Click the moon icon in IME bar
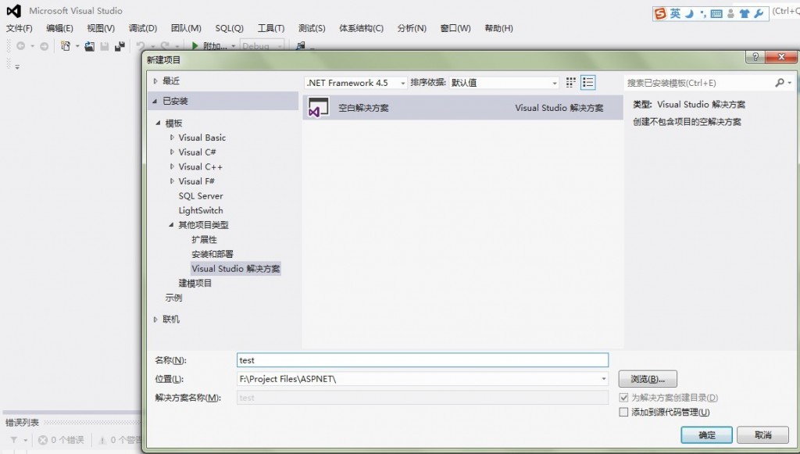The height and width of the screenshot is (454, 800). pyautogui.click(x=690, y=14)
